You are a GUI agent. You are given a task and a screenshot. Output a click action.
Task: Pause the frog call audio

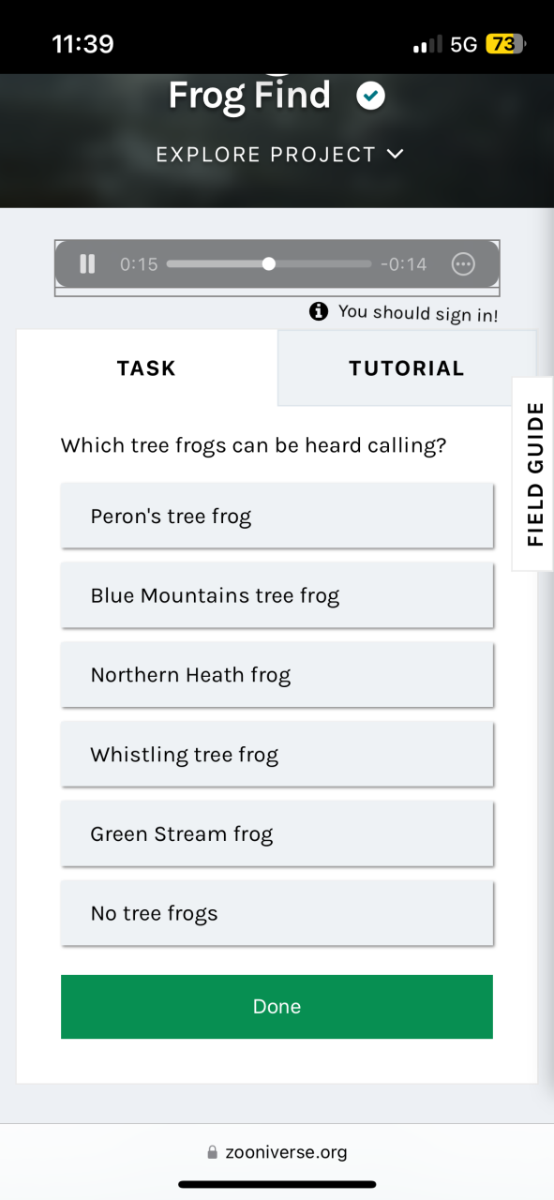87,264
